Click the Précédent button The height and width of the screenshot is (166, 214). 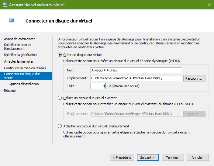tap(122, 157)
